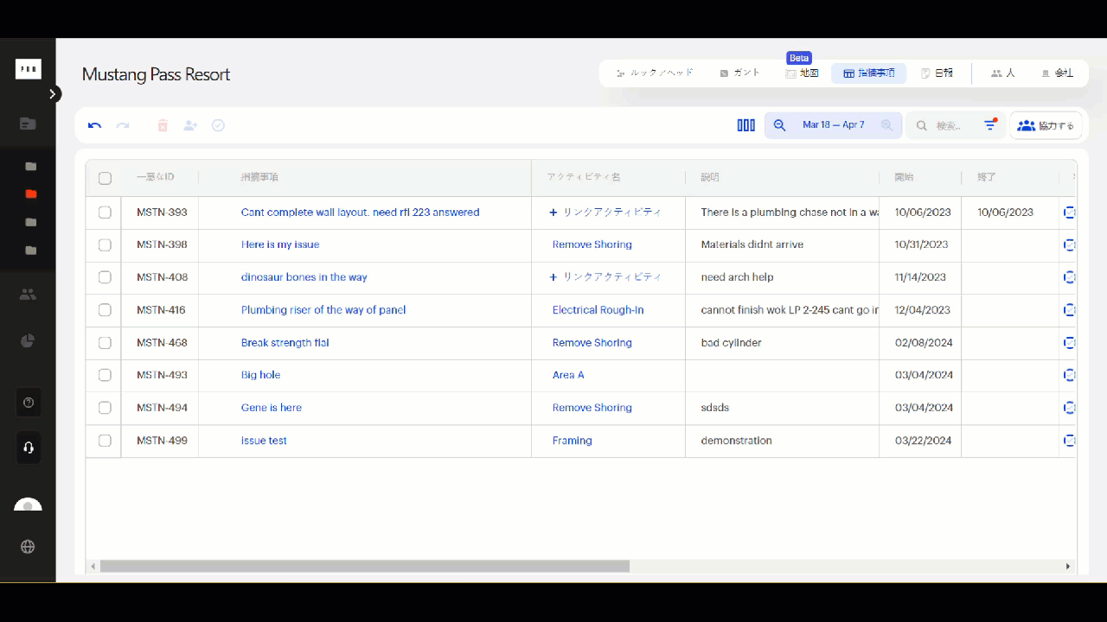Click the 一意なID column header
Viewport: 1107px width, 622px height.
click(155, 177)
